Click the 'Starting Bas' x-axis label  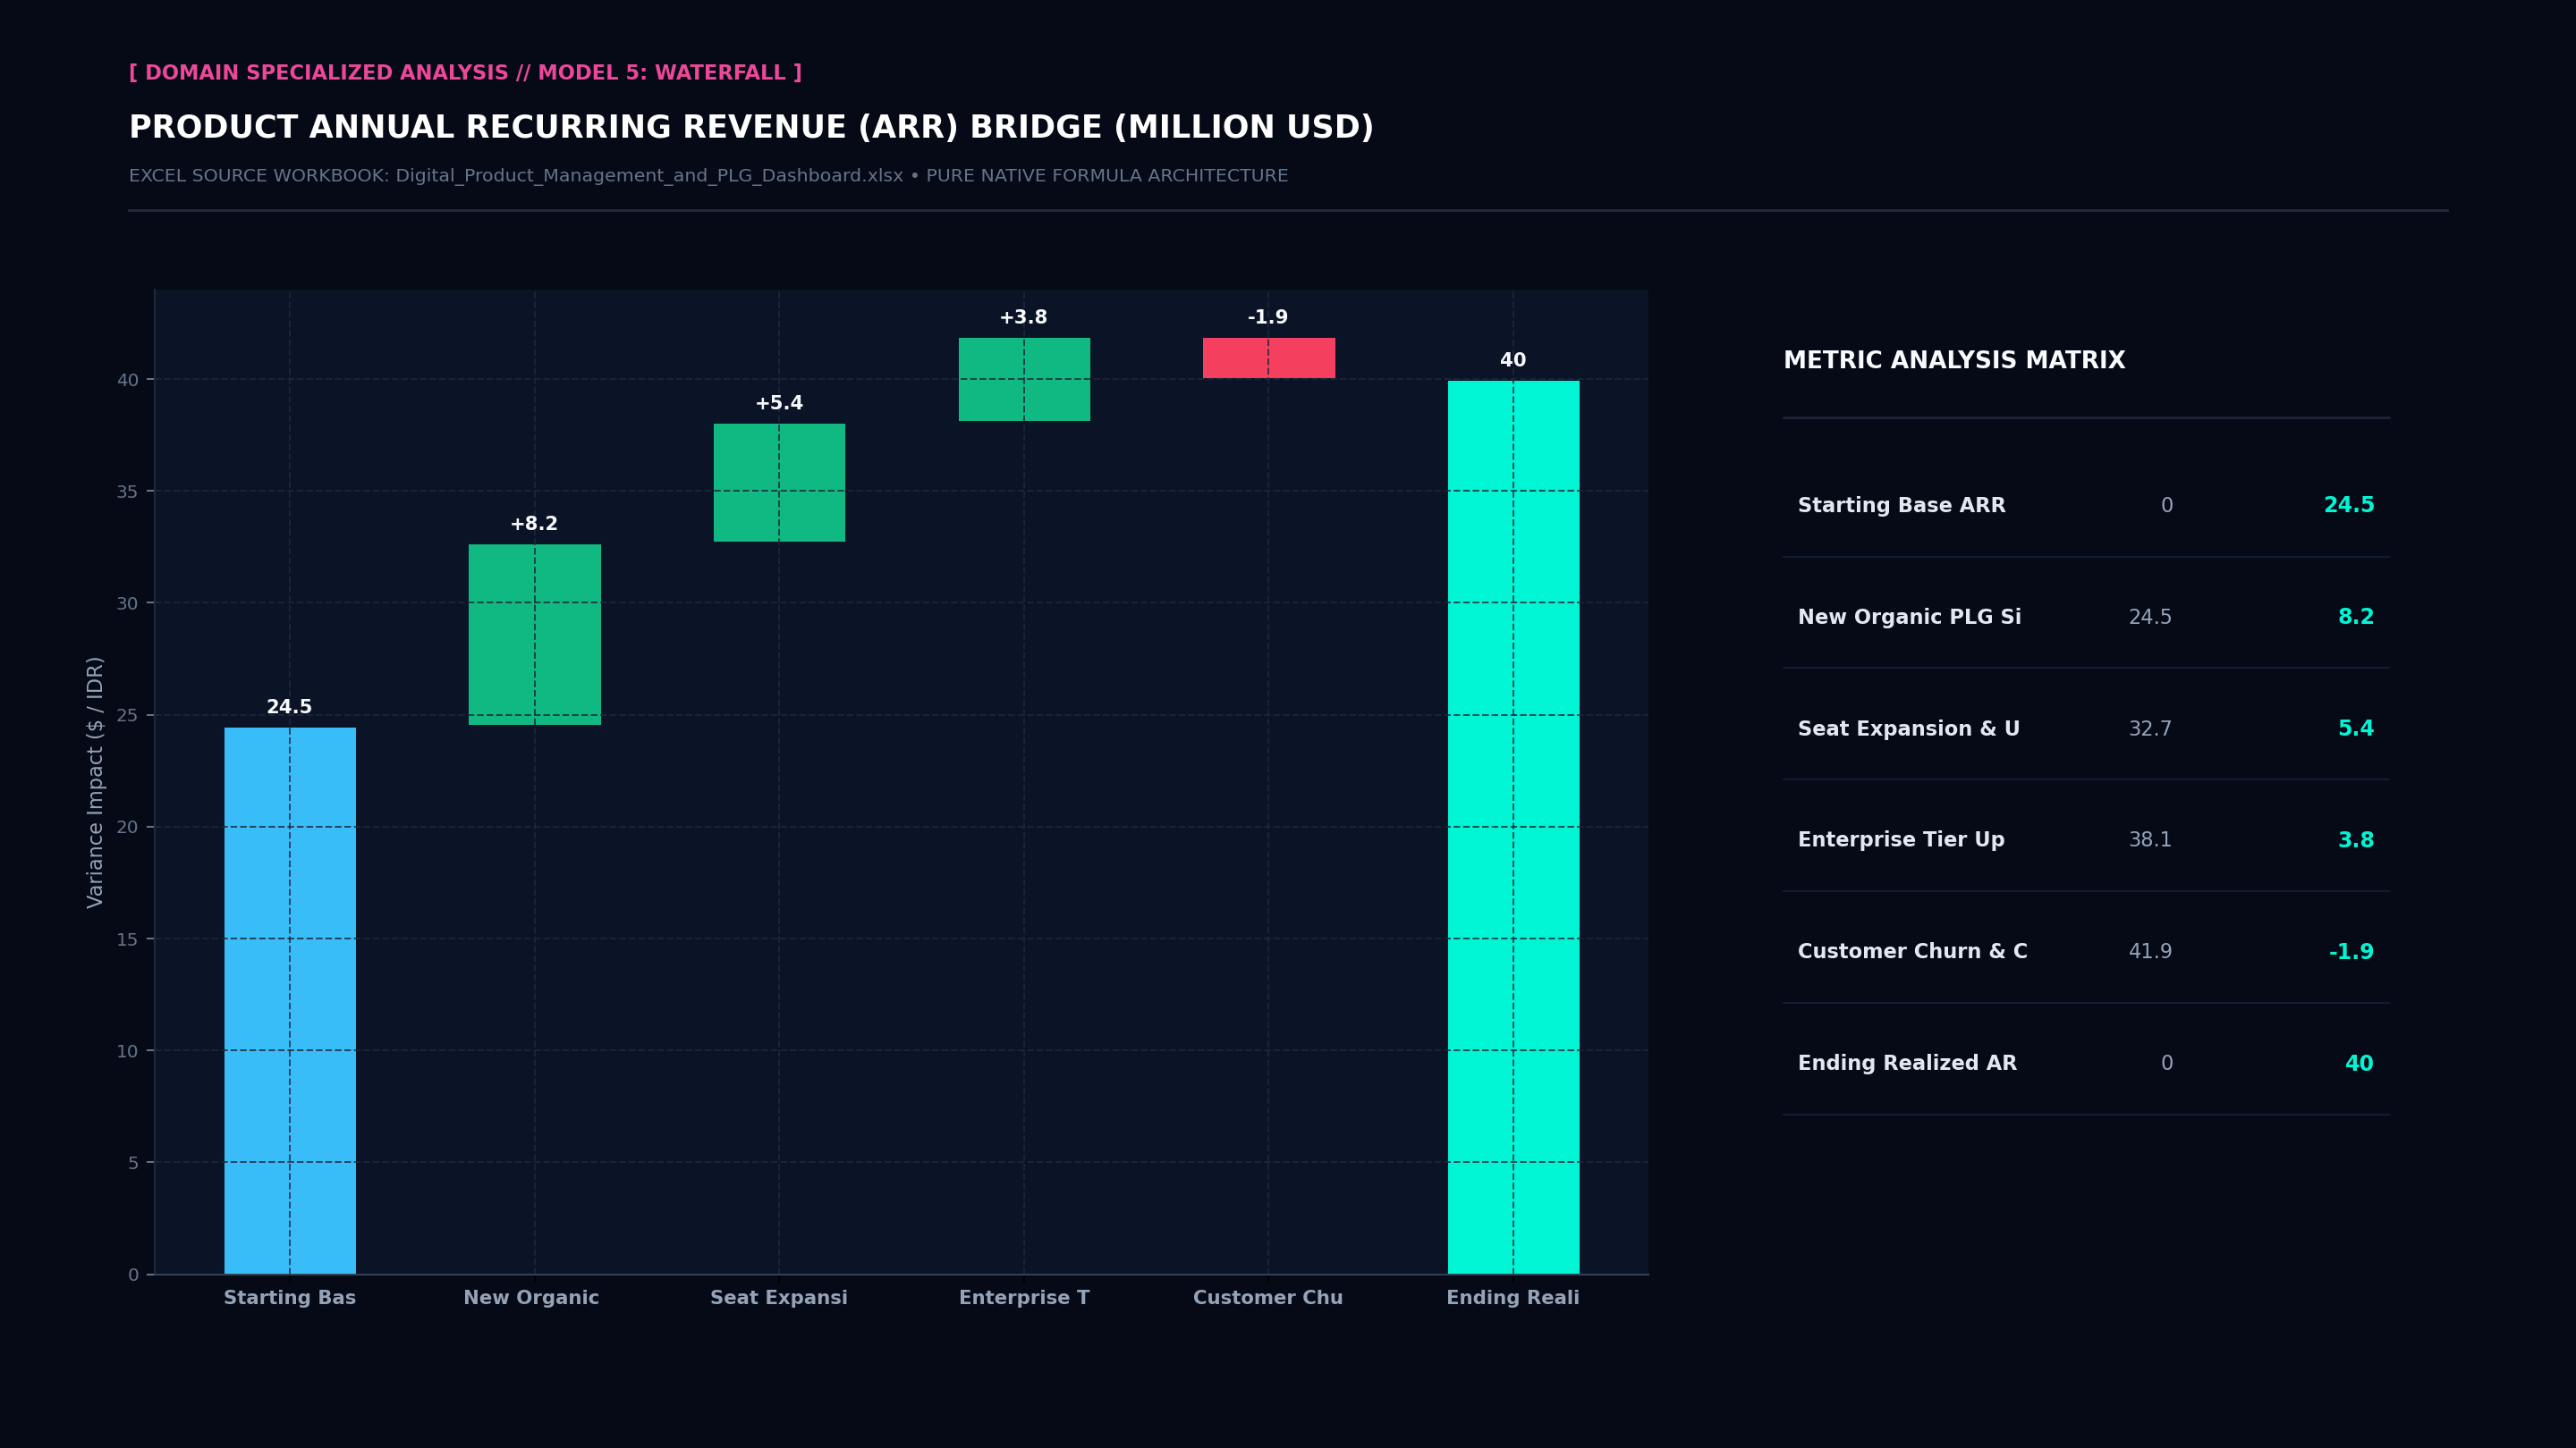tap(290, 1297)
